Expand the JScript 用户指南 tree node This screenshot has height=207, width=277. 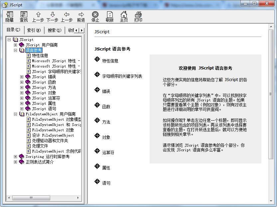[x=15, y=45]
